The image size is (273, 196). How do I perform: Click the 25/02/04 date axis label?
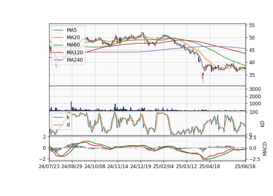(164, 166)
